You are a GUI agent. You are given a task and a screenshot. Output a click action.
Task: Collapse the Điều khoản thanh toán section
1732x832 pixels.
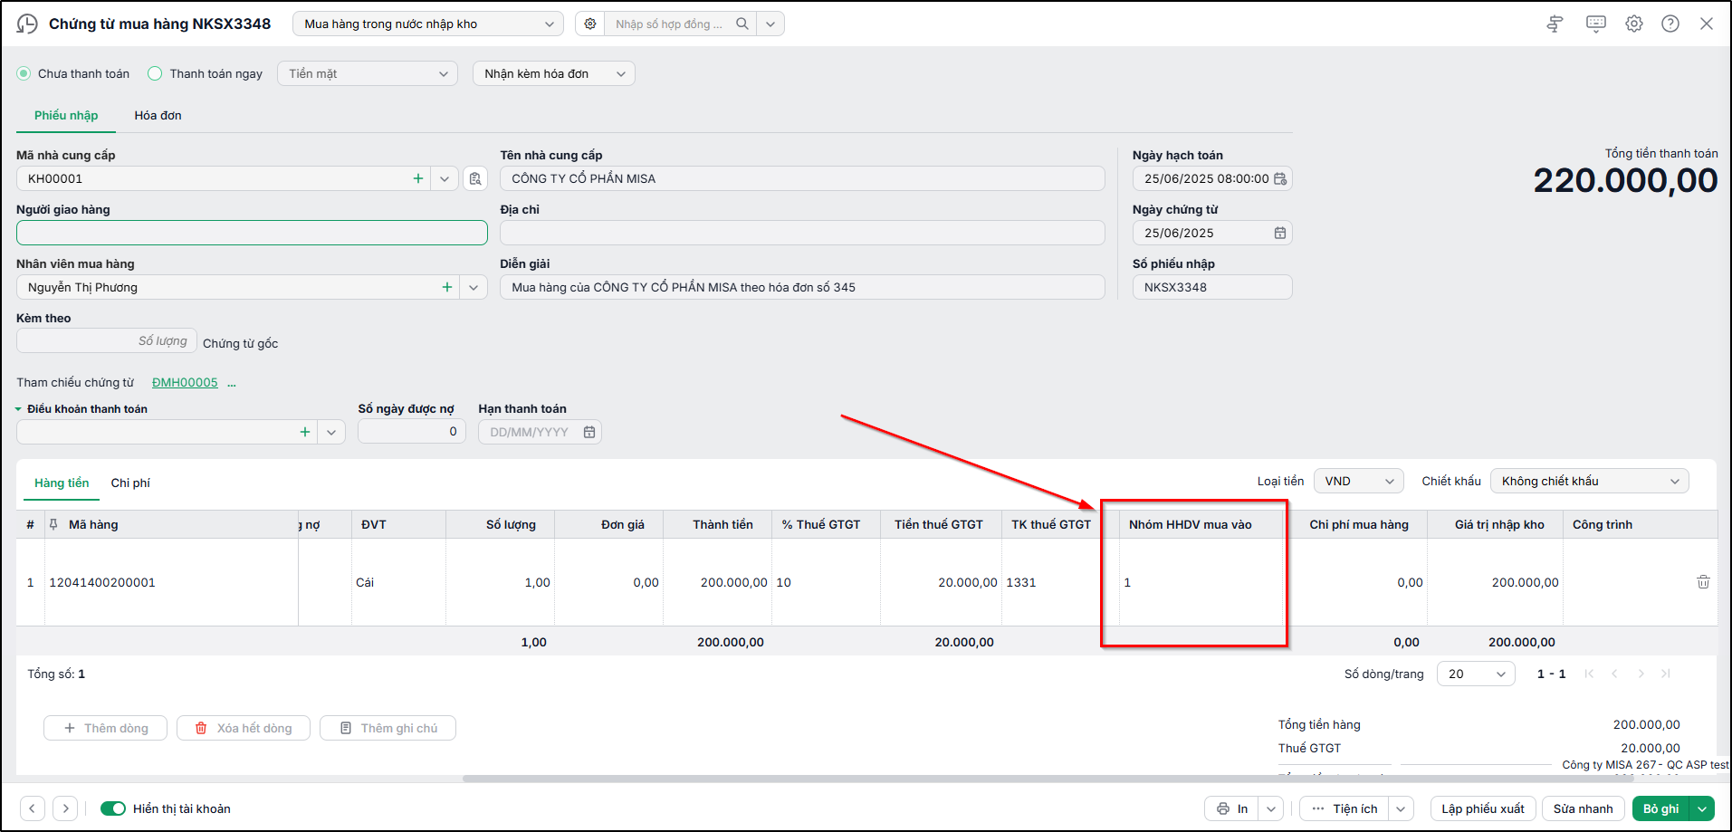coord(18,409)
